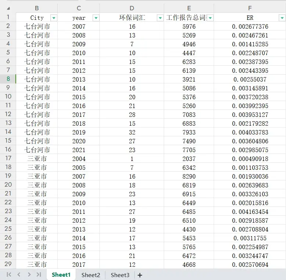Image resolution: width=286 pixels, height=280 pixels.
Task: Select ER cell 0.001415285
Action: click(x=250, y=44)
